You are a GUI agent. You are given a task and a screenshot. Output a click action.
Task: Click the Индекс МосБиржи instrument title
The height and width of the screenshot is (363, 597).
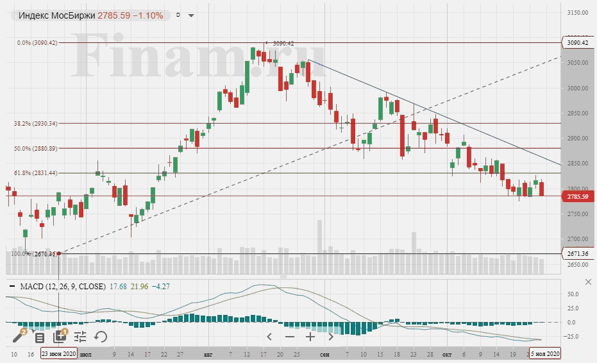coord(56,15)
